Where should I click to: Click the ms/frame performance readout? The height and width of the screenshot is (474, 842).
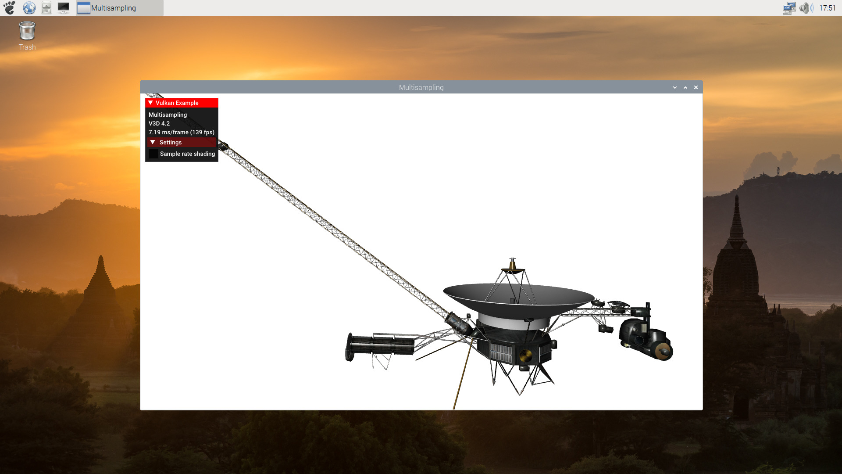coord(181,132)
